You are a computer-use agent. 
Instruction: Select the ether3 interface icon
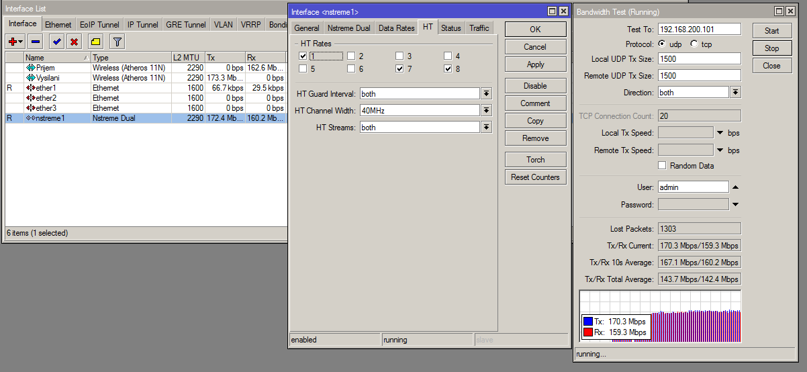(x=31, y=108)
